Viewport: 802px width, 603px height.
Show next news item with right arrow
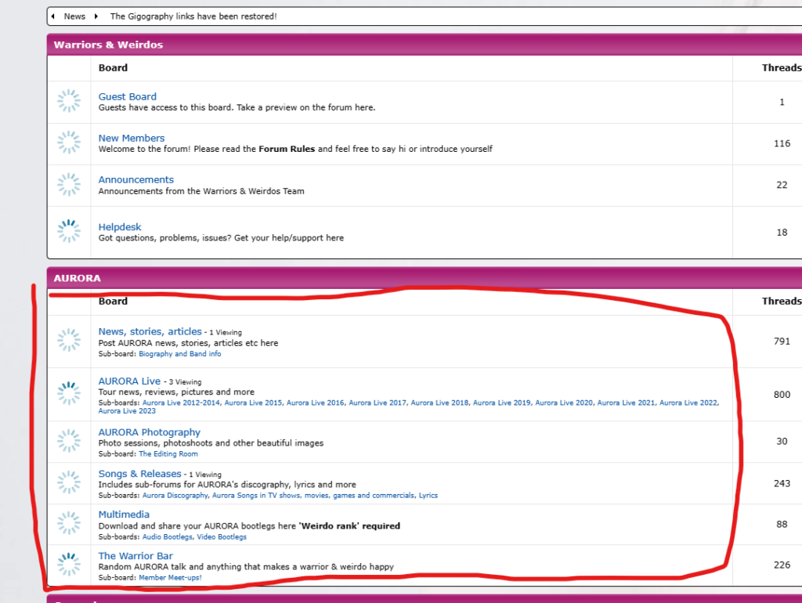[96, 16]
